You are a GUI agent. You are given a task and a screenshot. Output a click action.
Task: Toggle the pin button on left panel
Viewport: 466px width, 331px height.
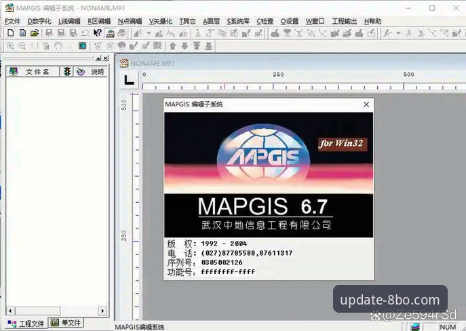98,58
